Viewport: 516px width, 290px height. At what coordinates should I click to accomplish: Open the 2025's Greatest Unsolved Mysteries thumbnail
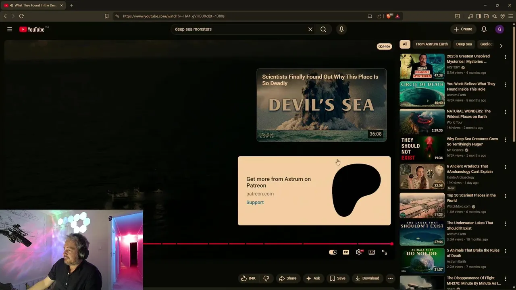click(422, 66)
